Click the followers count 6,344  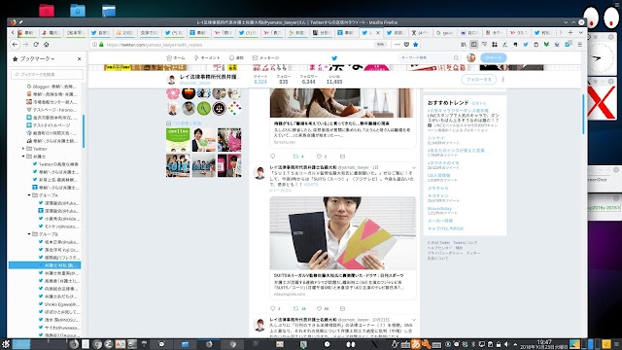point(308,82)
